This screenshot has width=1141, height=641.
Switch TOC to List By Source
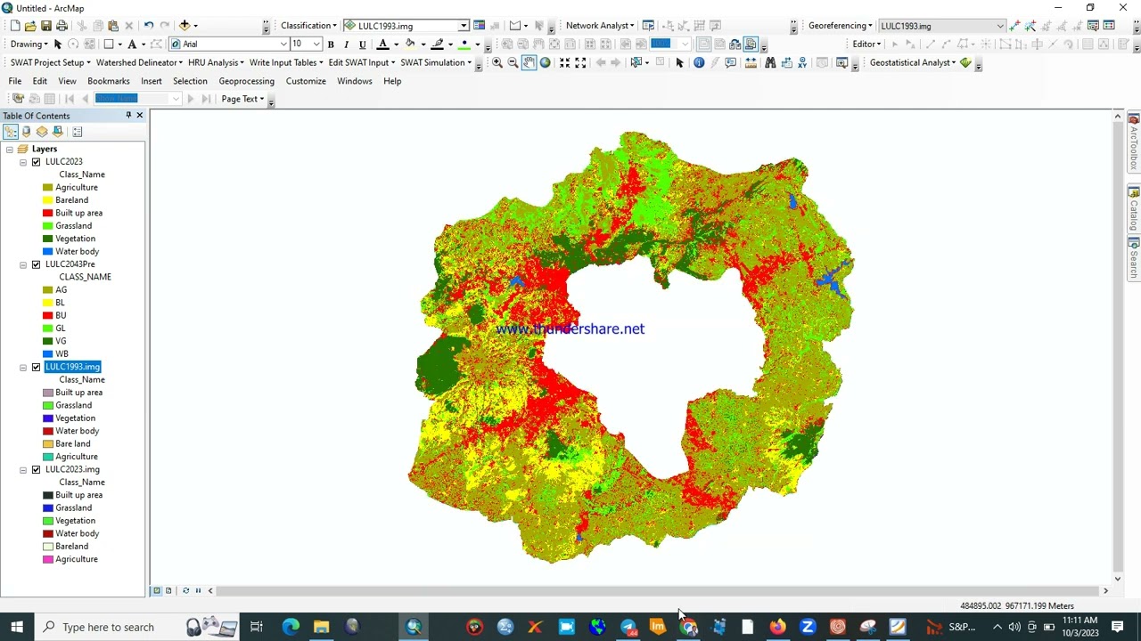click(x=26, y=132)
